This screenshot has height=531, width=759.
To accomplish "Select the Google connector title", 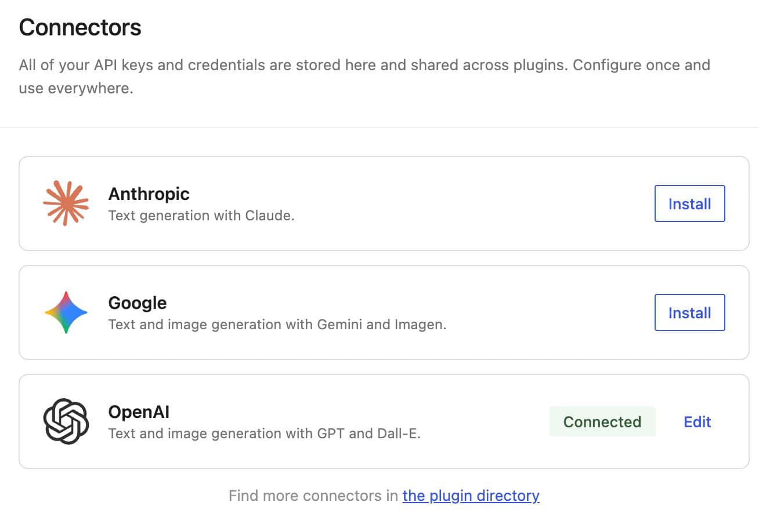I will tap(137, 303).
